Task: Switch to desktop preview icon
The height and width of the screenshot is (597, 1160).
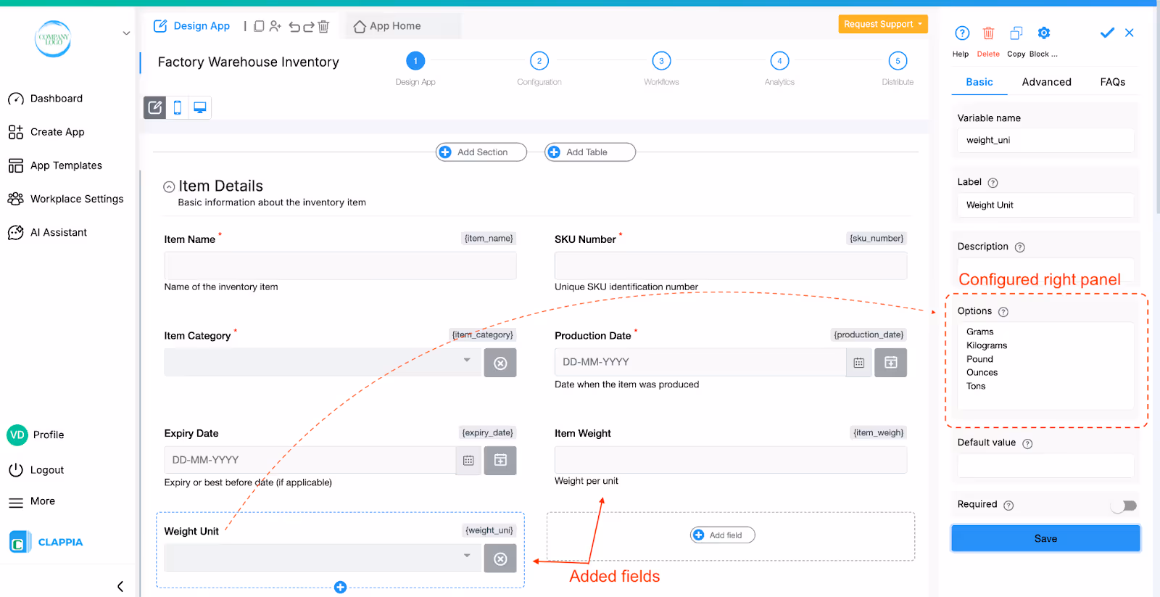Action: (x=200, y=108)
